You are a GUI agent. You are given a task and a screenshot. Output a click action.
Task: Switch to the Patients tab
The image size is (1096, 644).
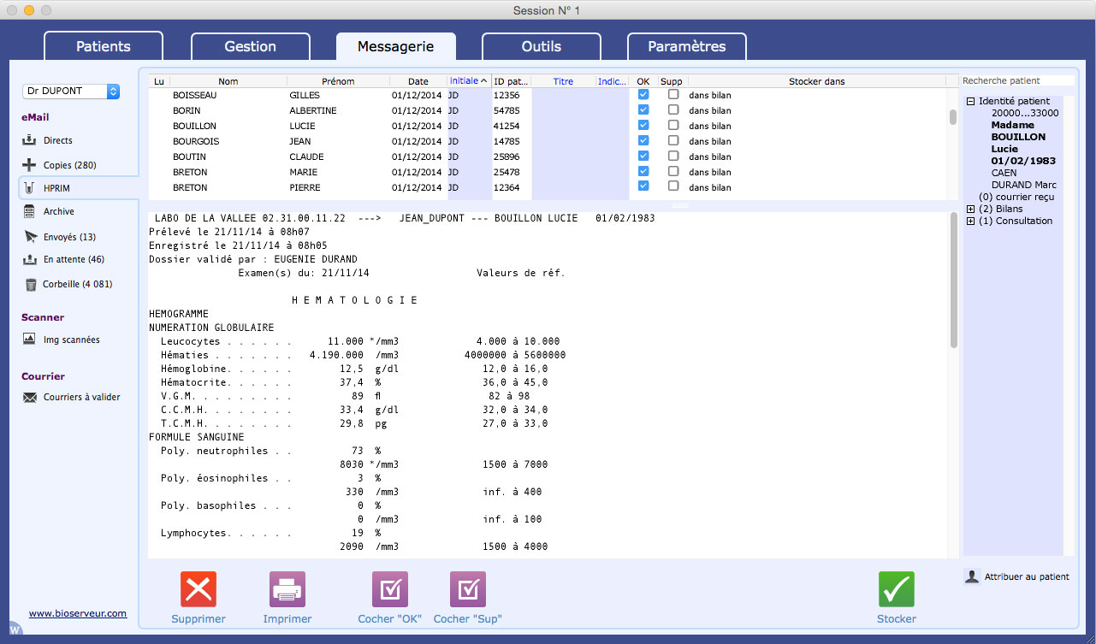(x=104, y=46)
